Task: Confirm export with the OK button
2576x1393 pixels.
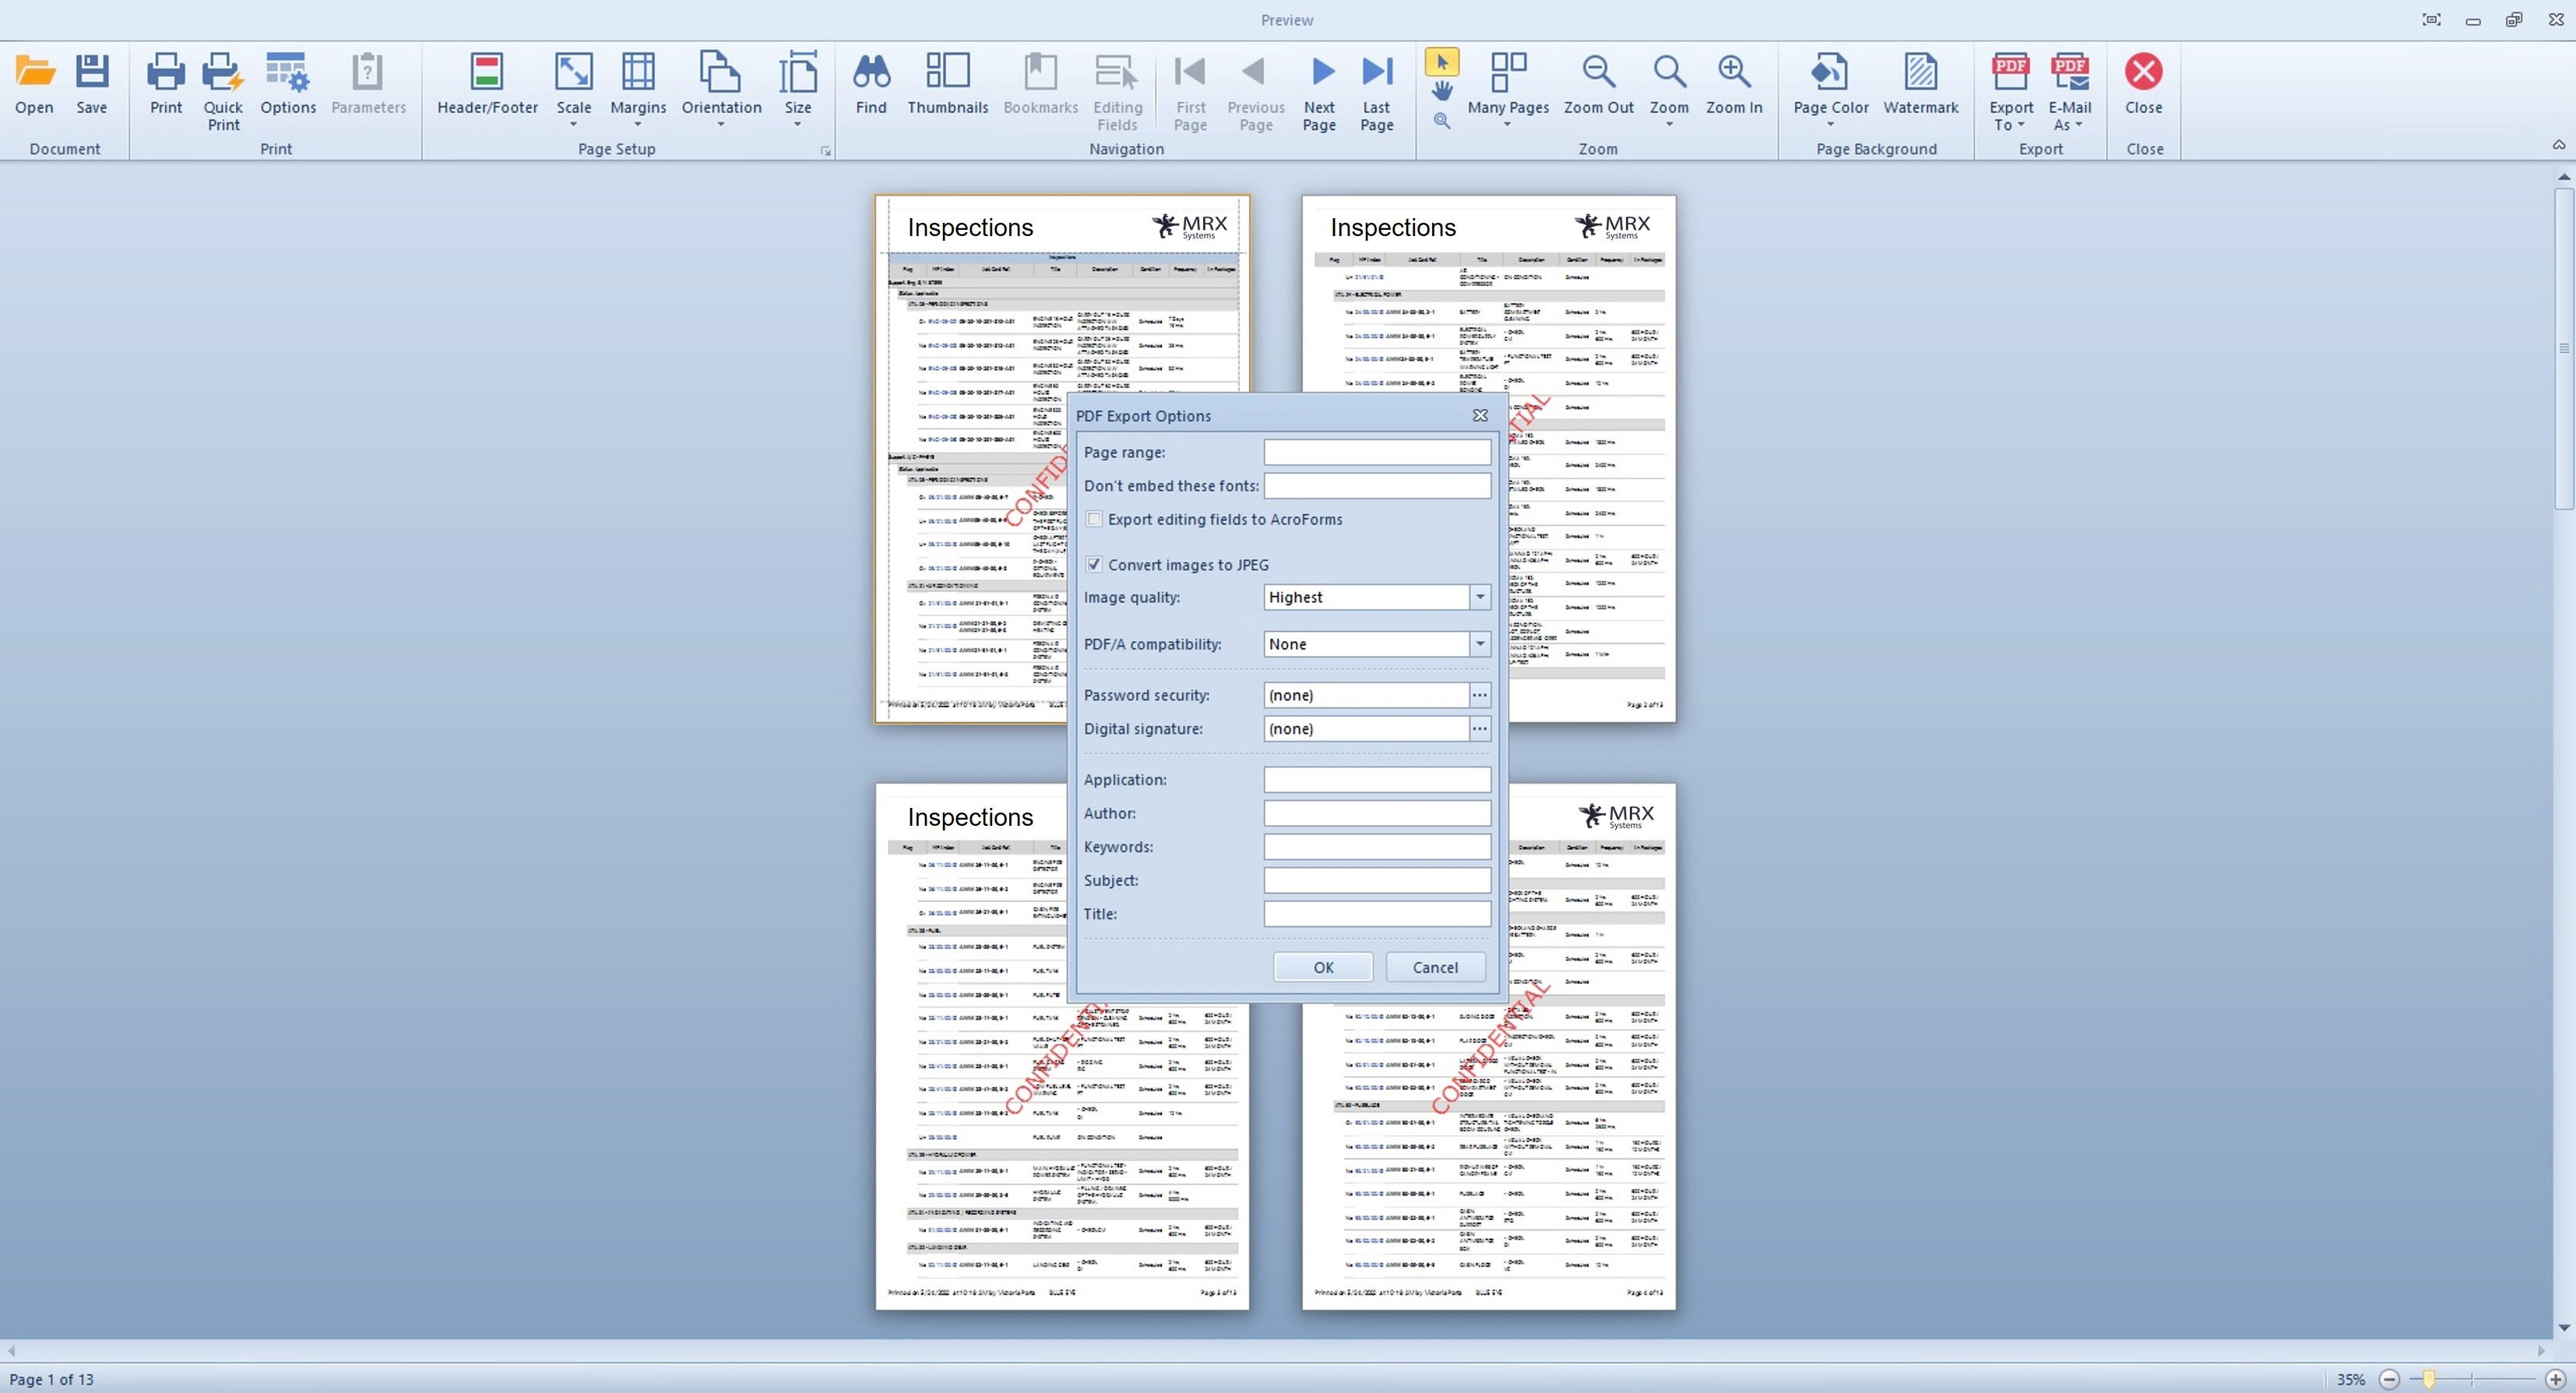Action: point(1323,967)
